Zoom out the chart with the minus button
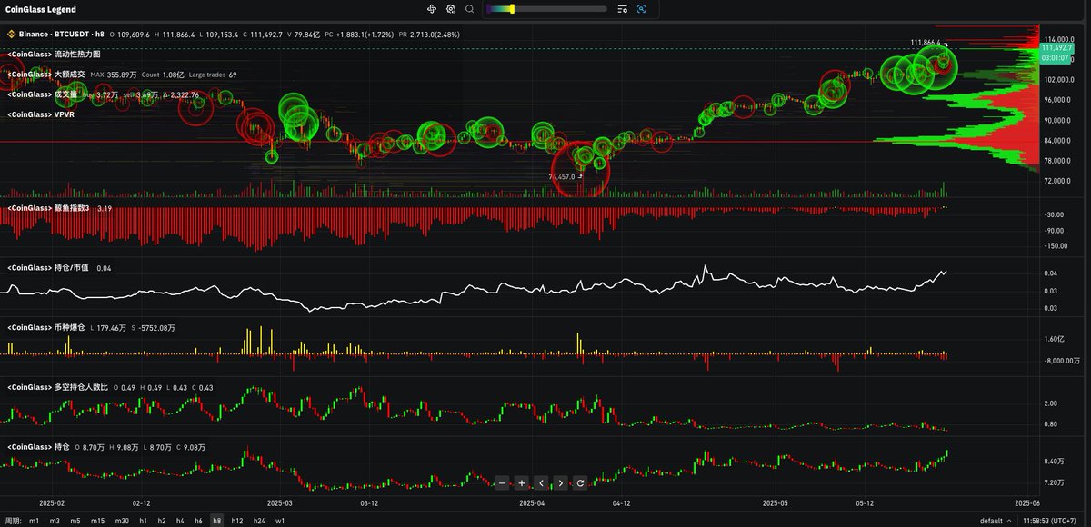 coord(502,482)
